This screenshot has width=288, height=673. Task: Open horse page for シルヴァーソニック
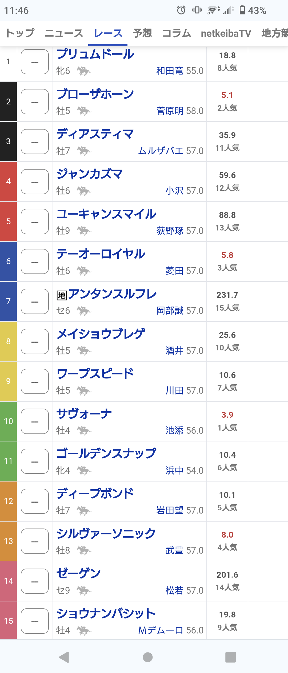[x=106, y=534]
